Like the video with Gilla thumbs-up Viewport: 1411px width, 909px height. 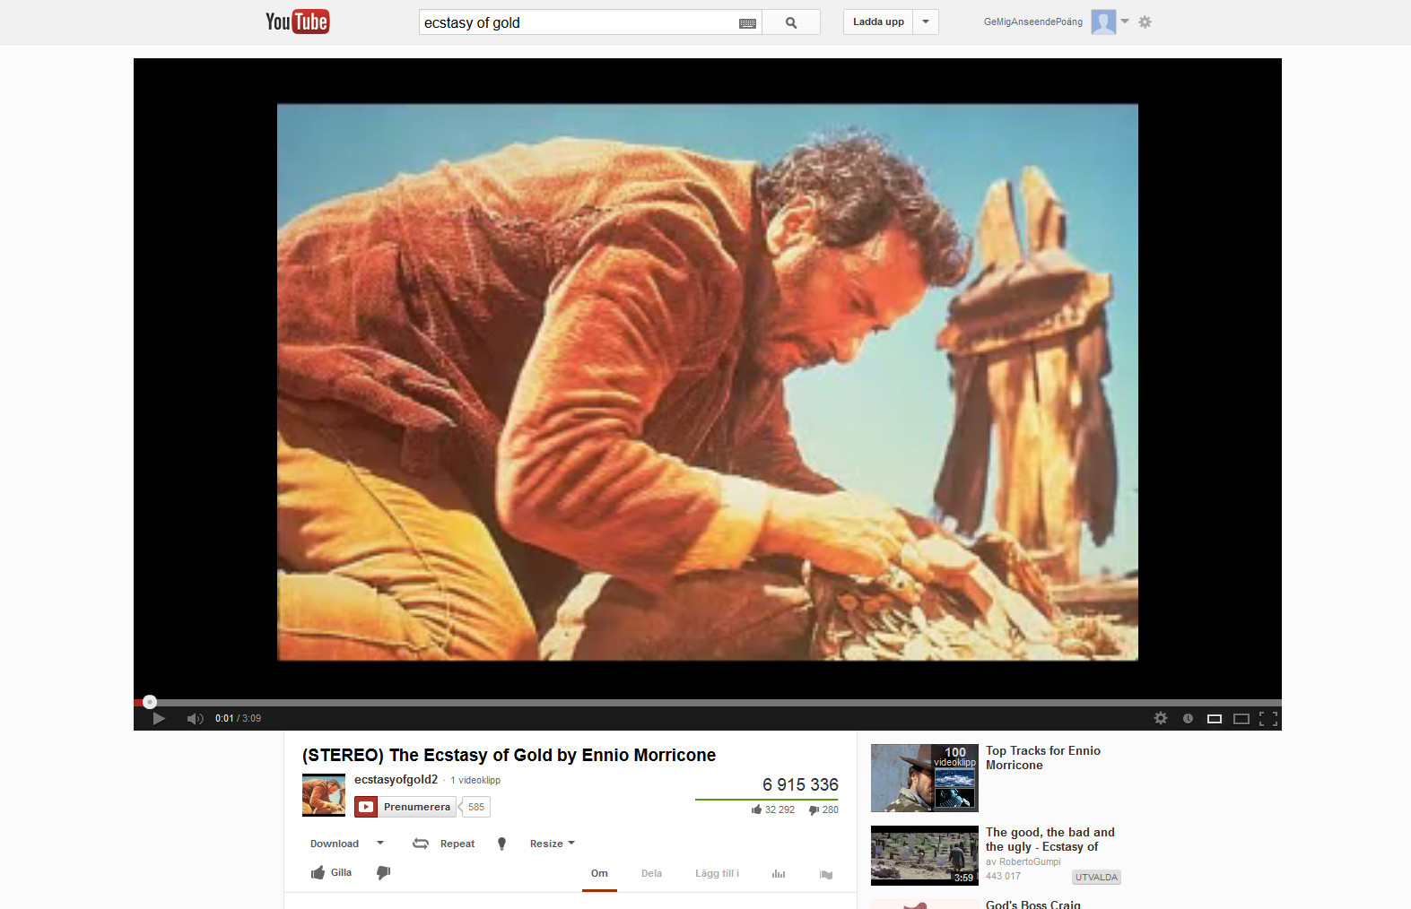click(331, 872)
